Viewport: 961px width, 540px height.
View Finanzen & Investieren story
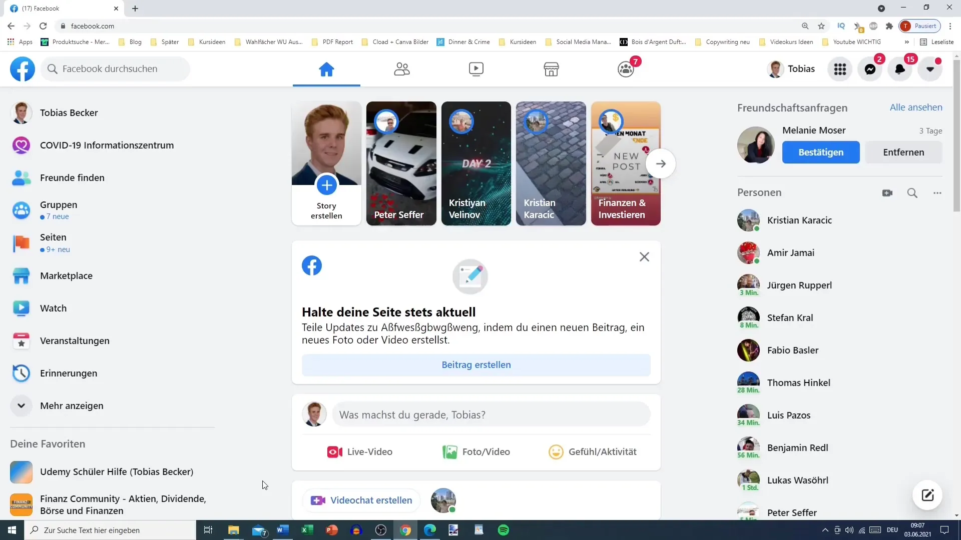[626, 163]
